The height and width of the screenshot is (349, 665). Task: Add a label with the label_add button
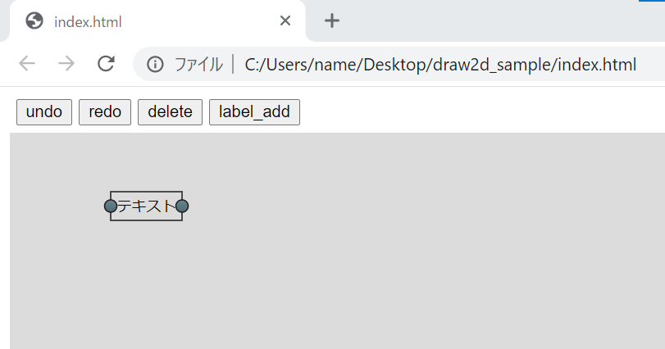coord(254,112)
